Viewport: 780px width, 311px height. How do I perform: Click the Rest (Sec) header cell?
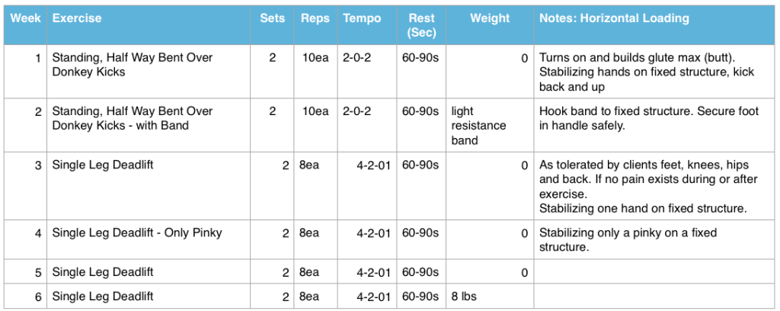tap(421, 25)
